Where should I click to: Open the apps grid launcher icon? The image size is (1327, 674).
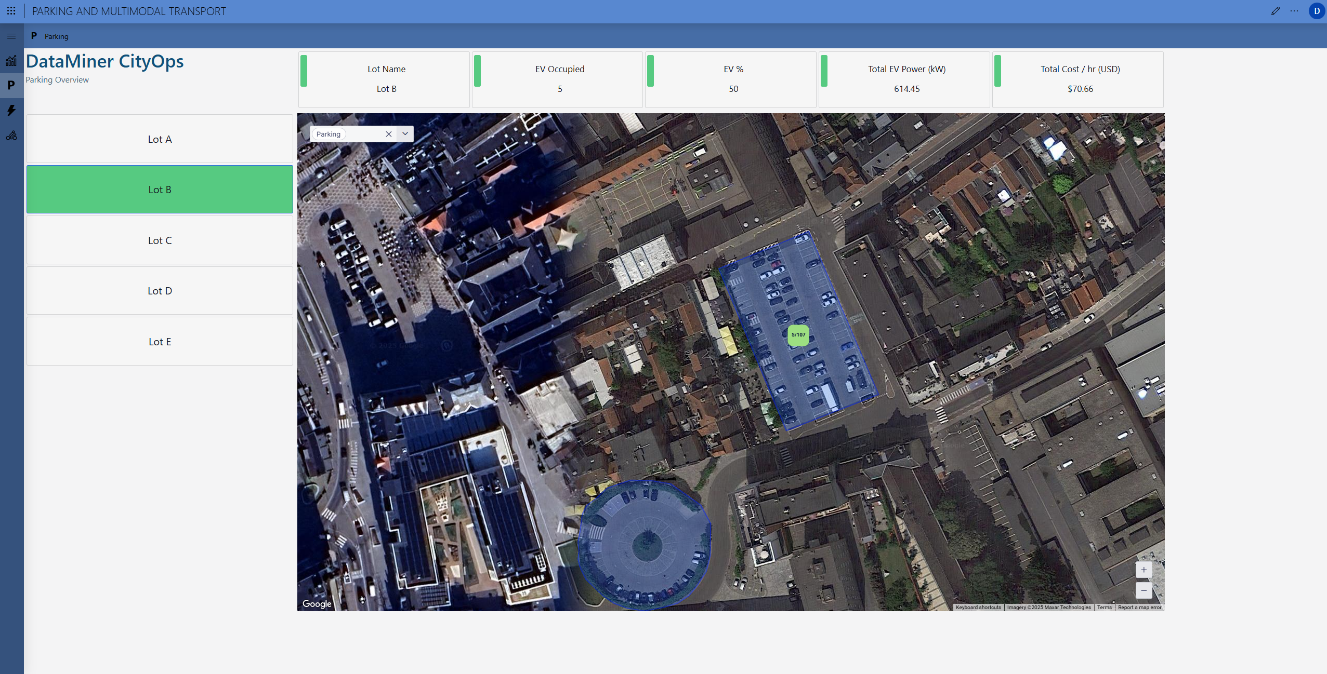tap(11, 11)
